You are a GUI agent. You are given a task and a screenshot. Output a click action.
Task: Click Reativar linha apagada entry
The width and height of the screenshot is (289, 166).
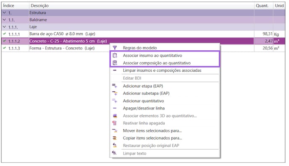pos(165,123)
